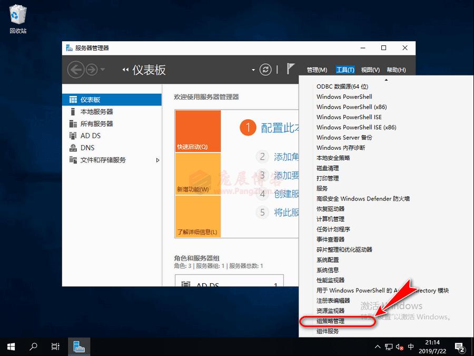Click the refresh icon in Server Manager toolbar
The image size is (474, 356).
click(265, 69)
